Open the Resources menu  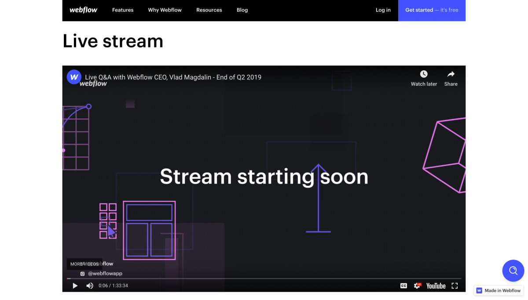(209, 10)
